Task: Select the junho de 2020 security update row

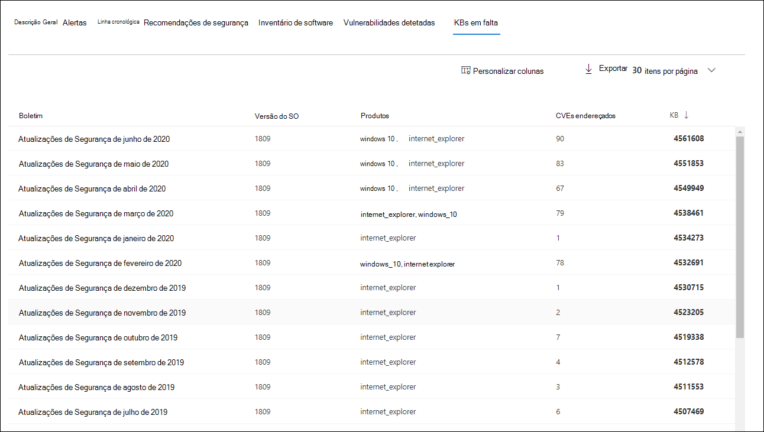Action: click(94, 139)
